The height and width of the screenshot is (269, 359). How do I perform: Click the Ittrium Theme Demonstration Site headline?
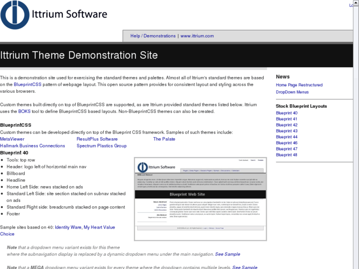pos(79,55)
